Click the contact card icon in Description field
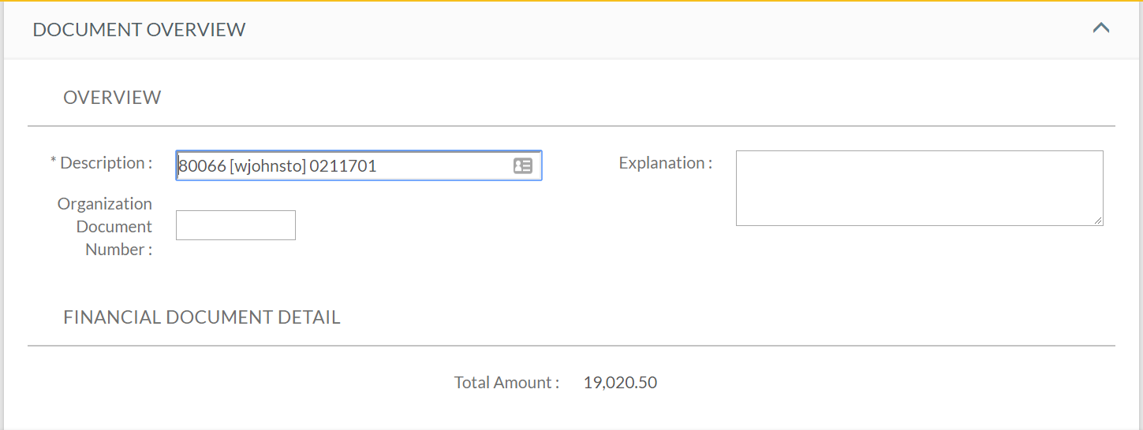This screenshot has width=1143, height=430. click(x=523, y=165)
